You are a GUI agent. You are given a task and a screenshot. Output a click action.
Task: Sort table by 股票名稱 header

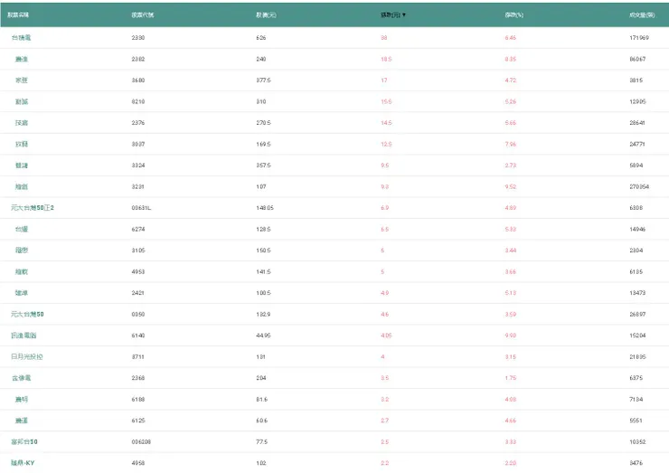(x=18, y=15)
